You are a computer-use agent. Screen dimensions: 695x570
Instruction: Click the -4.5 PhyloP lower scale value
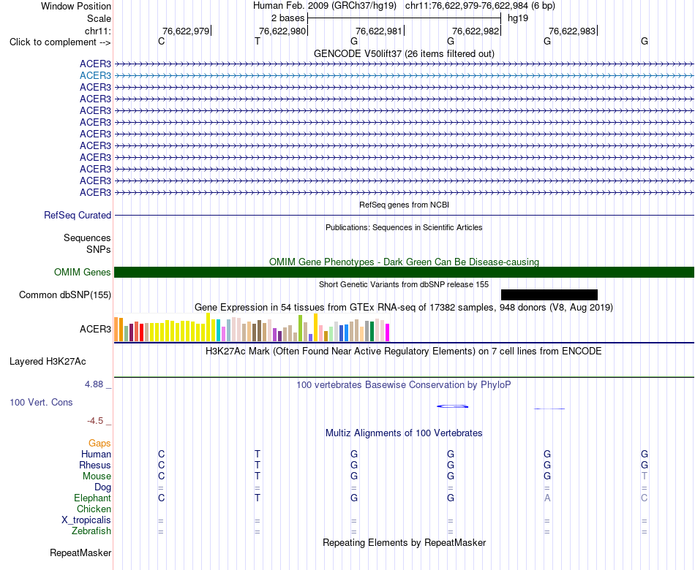pos(95,421)
